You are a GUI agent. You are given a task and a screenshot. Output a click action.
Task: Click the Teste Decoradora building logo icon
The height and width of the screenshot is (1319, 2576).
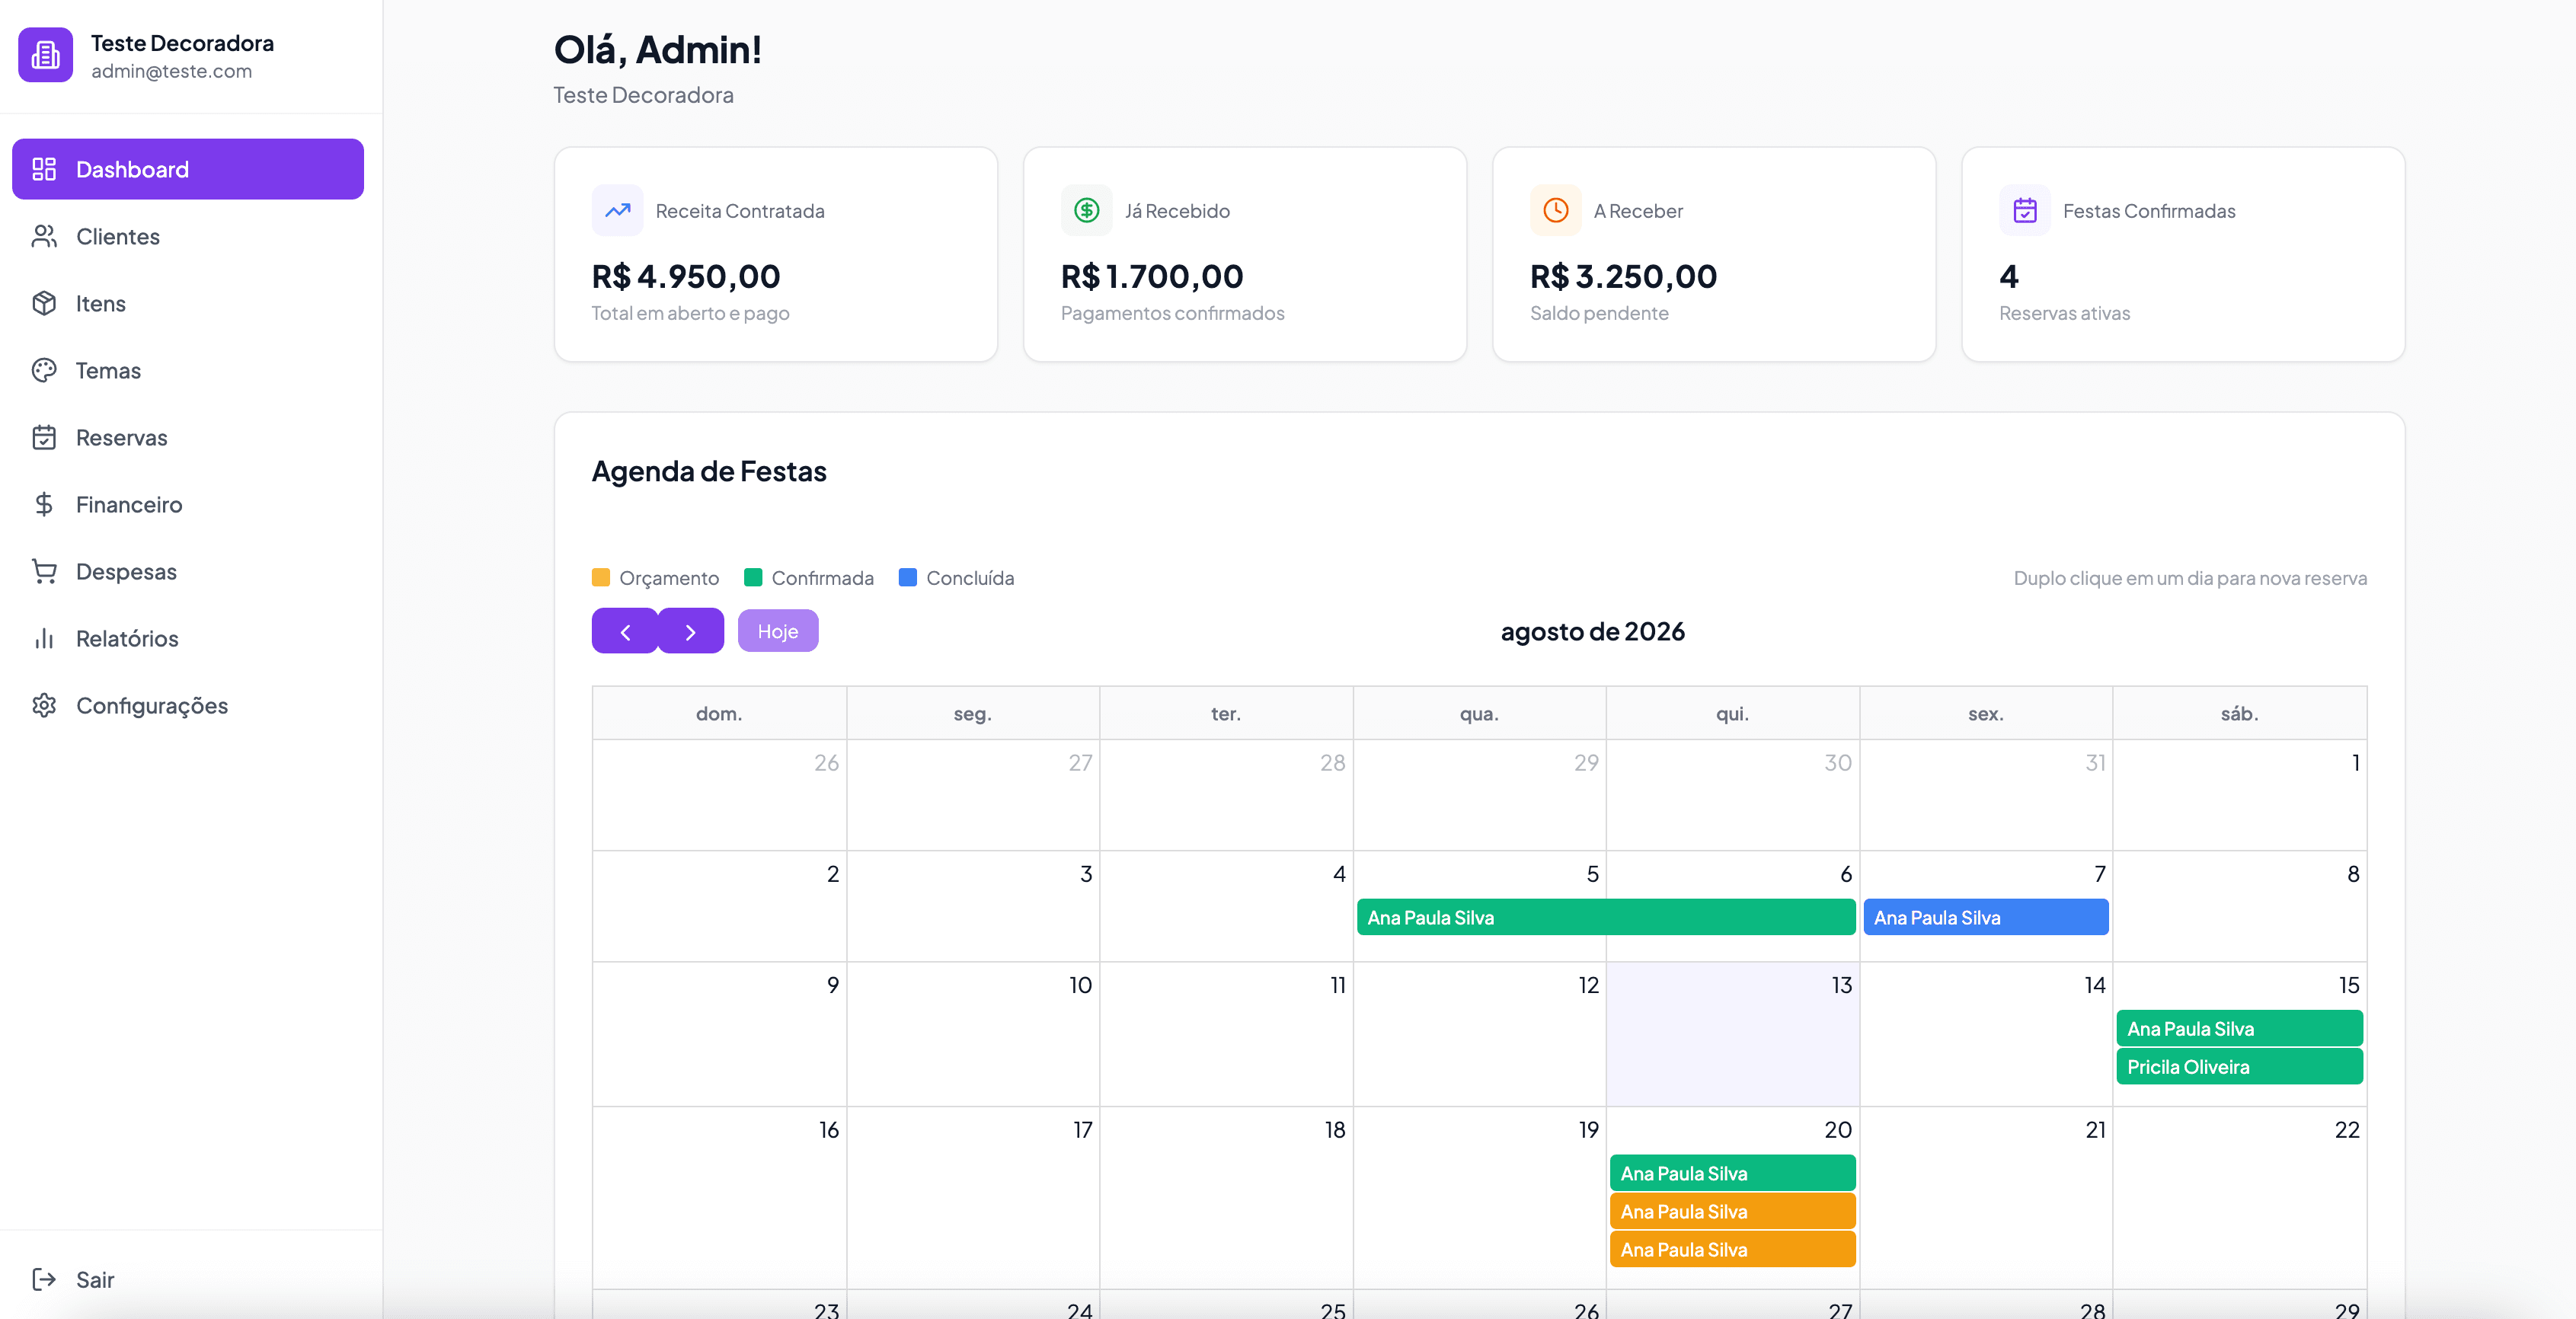pyautogui.click(x=45, y=55)
